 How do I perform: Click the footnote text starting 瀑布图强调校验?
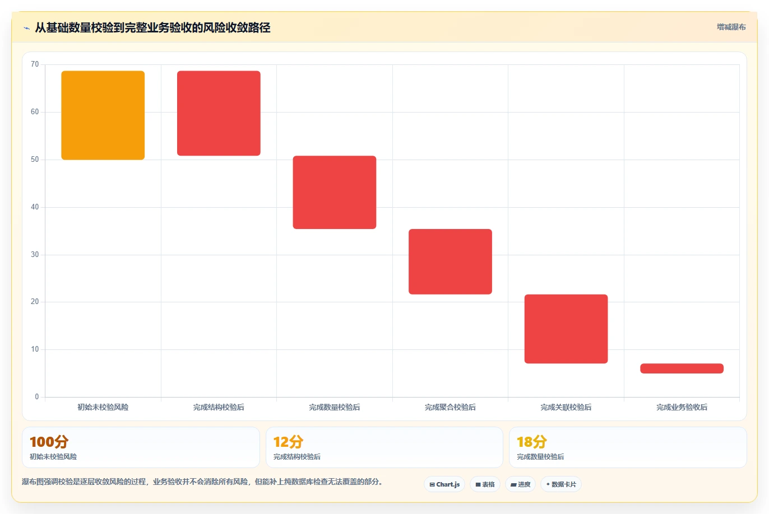(203, 482)
